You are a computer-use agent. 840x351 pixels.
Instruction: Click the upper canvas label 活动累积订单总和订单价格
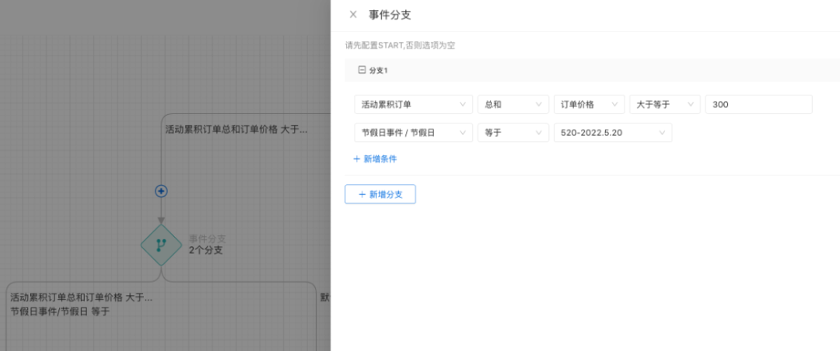236,130
